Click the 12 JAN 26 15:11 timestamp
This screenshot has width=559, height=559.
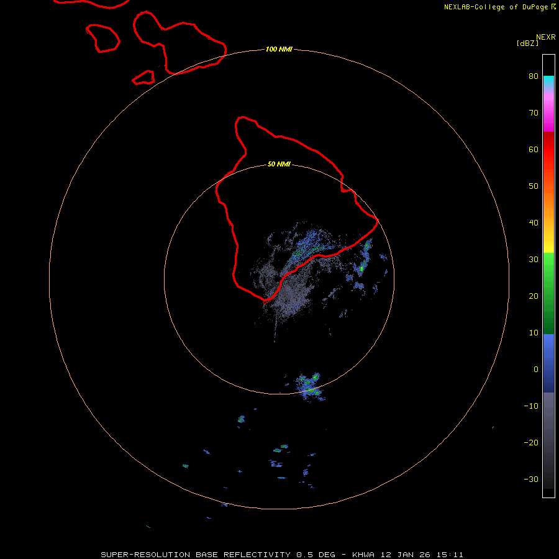pyautogui.click(x=422, y=555)
